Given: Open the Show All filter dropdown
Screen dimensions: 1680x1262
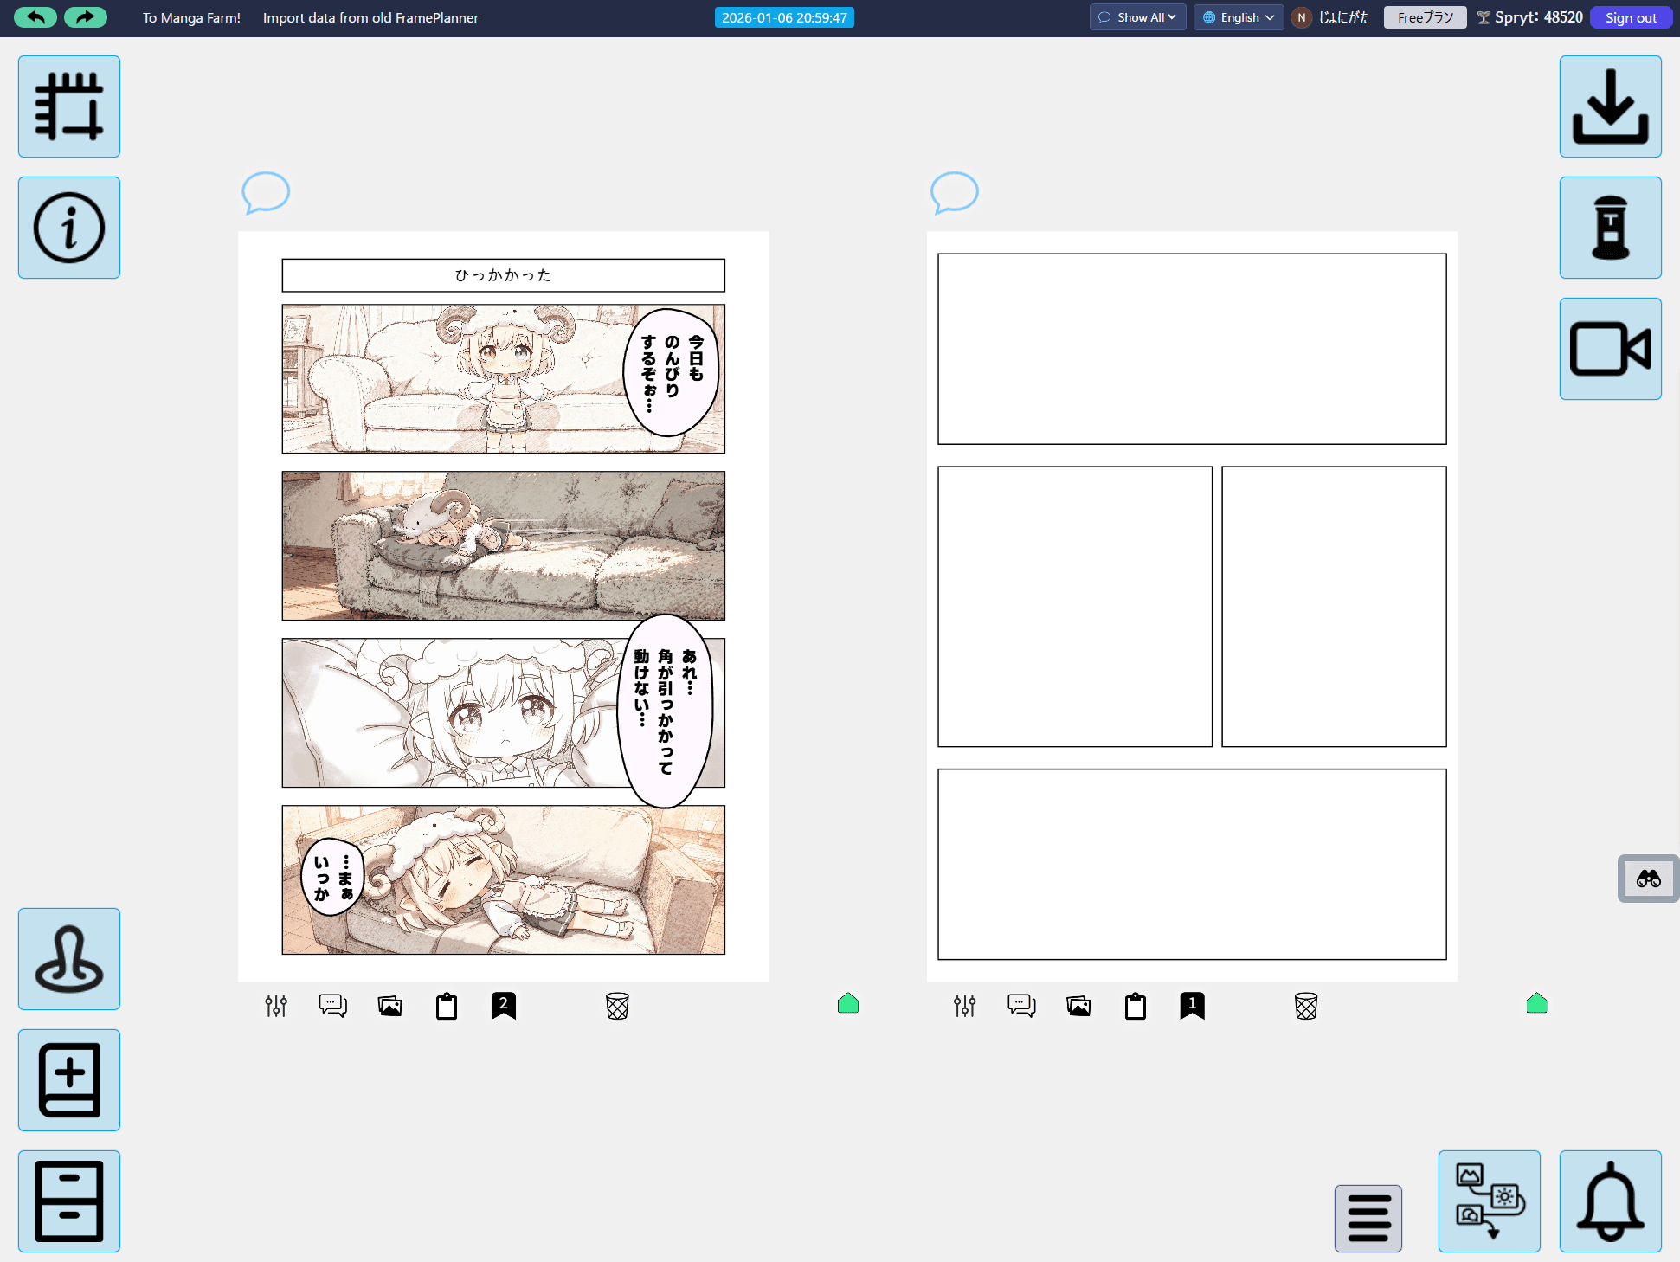Looking at the screenshot, I should (1137, 17).
